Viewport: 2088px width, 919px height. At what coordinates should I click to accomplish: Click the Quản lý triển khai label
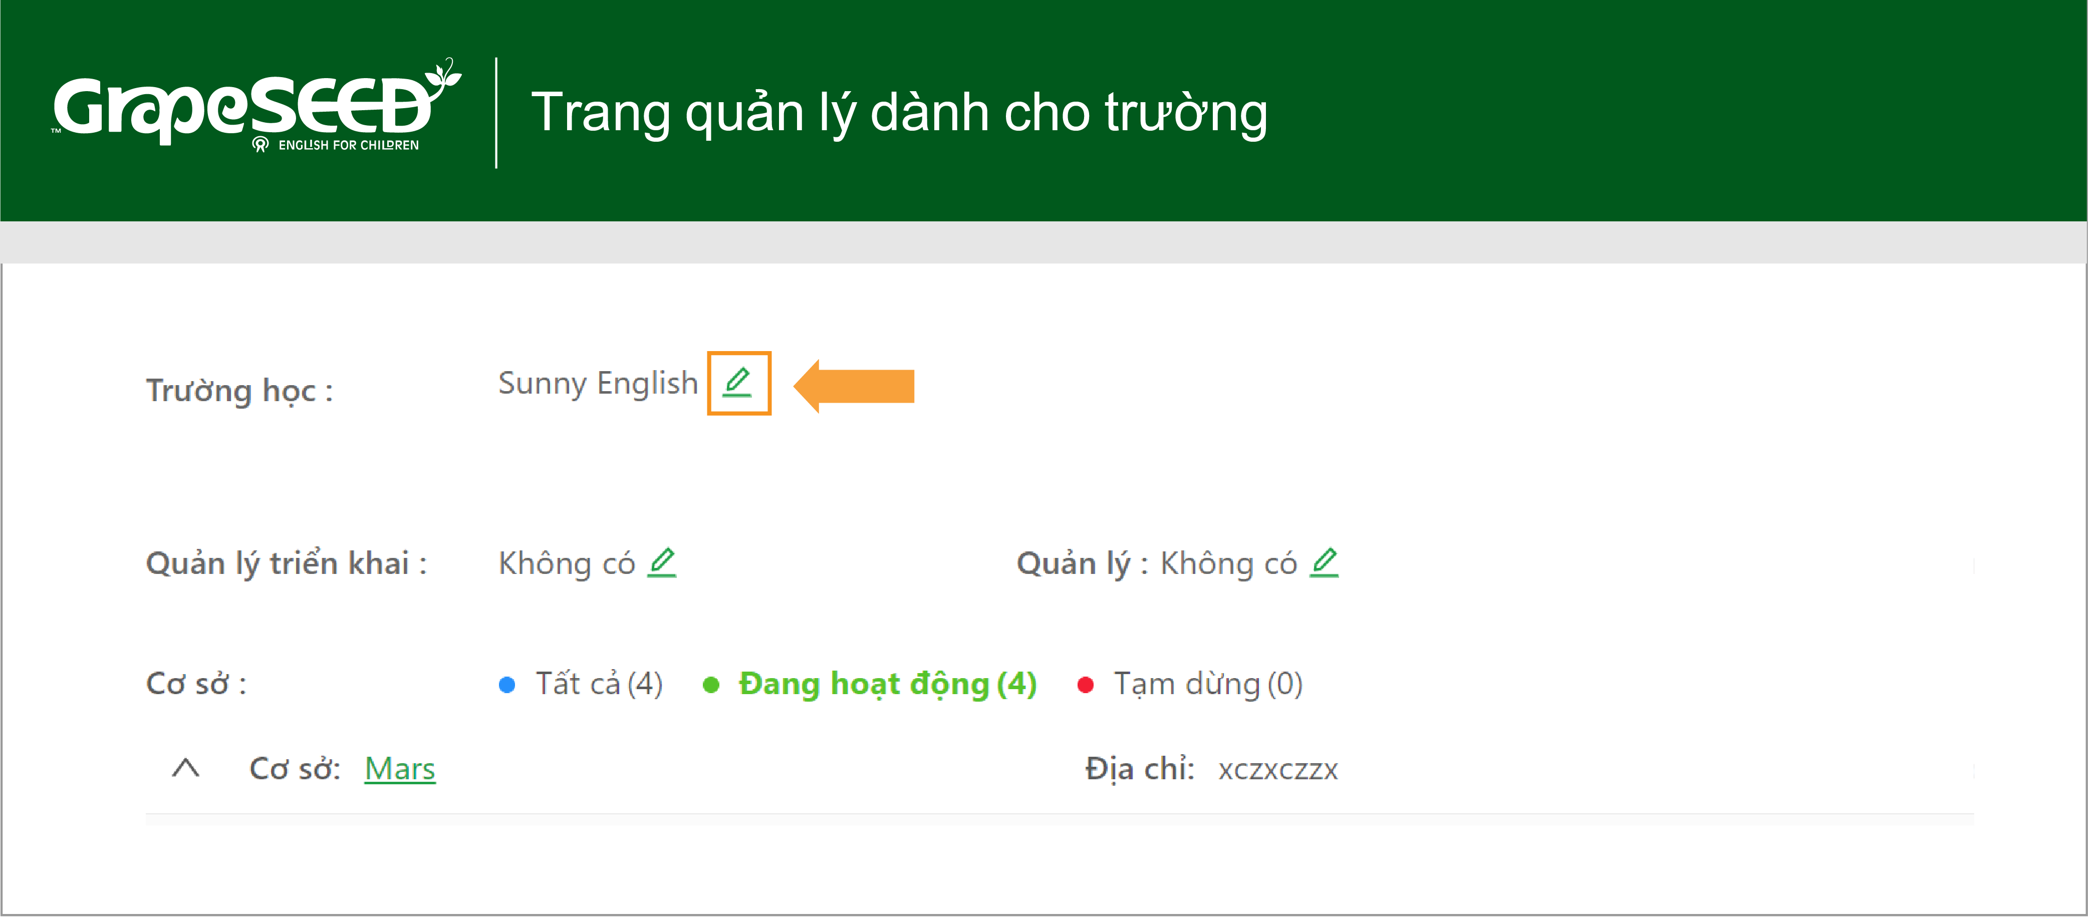[286, 563]
